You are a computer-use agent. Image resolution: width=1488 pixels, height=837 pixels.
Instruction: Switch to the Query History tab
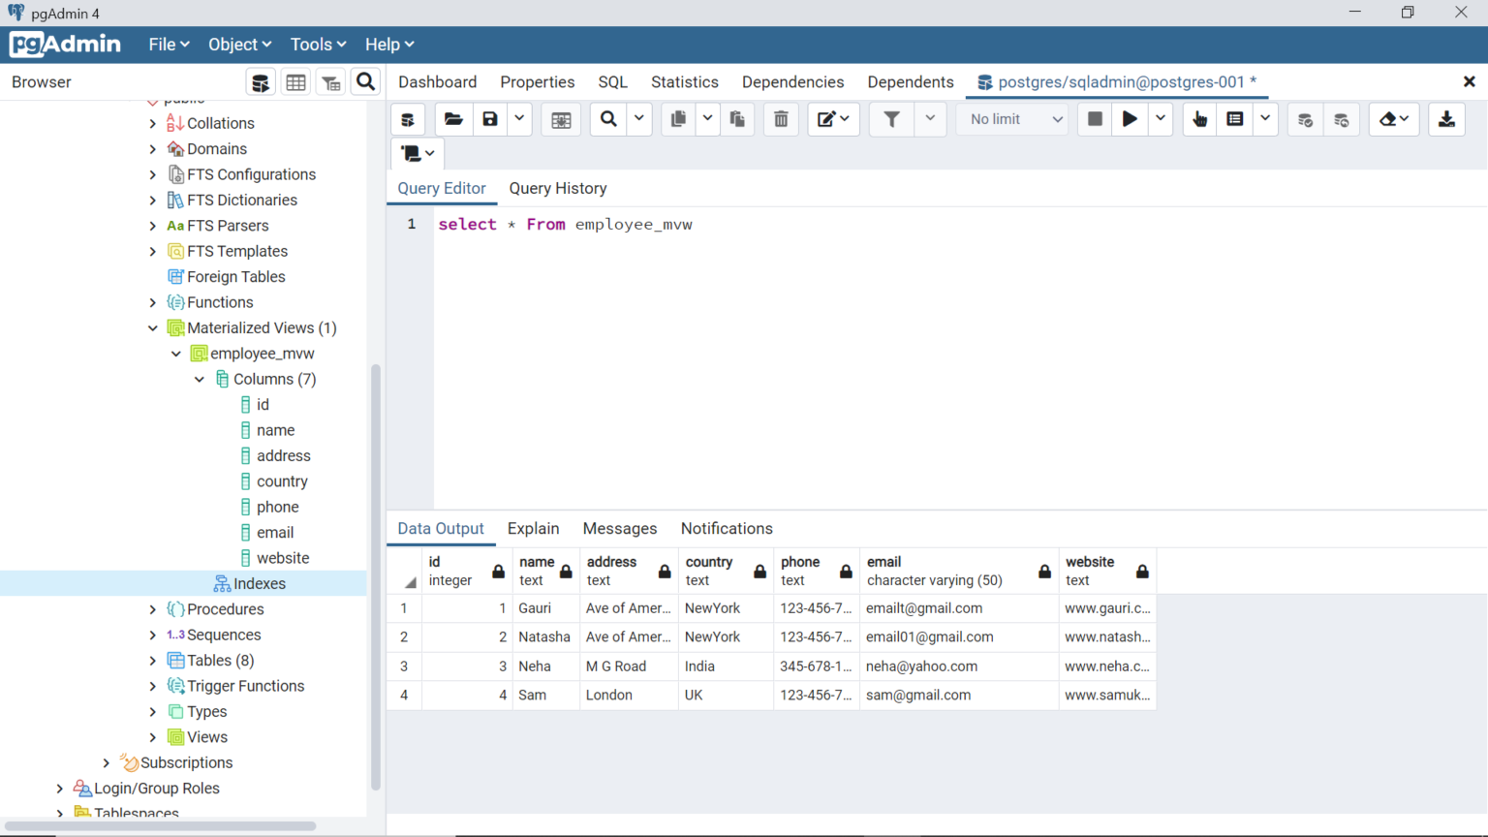(558, 188)
